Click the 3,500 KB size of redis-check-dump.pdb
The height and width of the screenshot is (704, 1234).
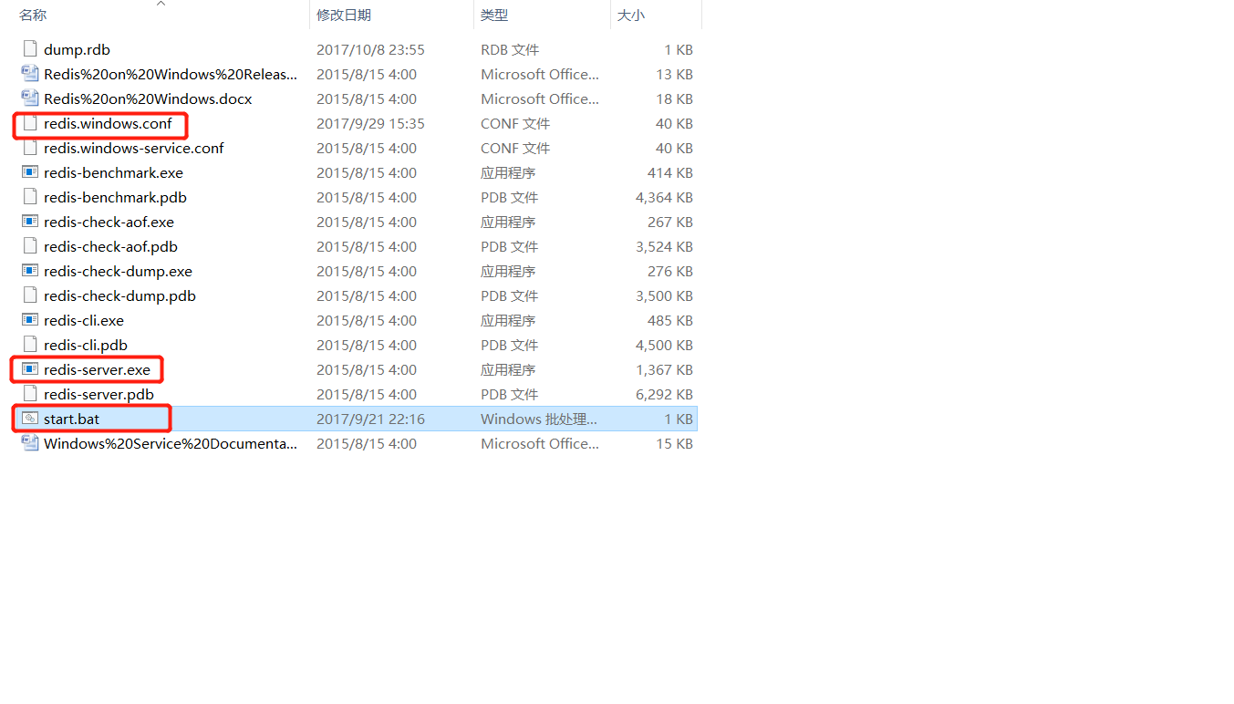(x=664, y=295)
